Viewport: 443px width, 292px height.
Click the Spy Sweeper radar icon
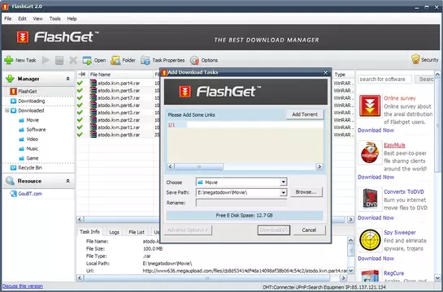pos(370,240)
